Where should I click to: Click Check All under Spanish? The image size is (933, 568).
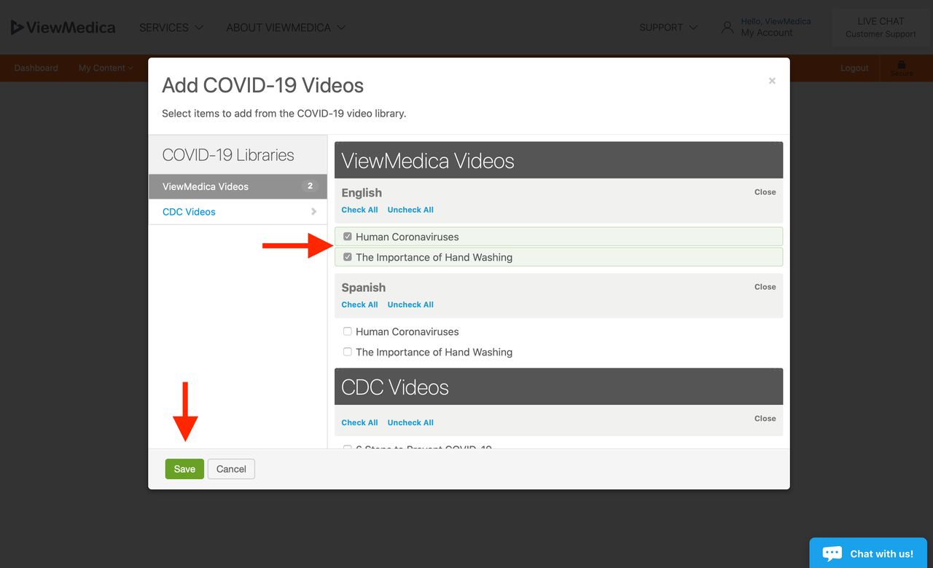tap(359, 304)
